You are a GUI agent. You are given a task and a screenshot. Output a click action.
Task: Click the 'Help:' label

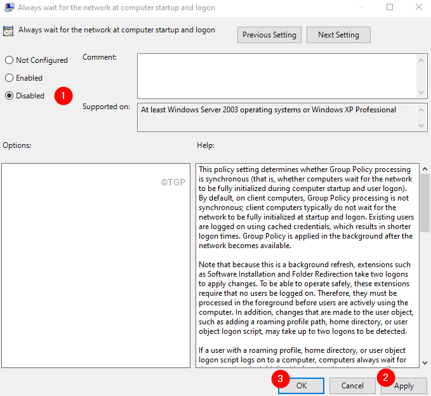click(x=205, y=145)
